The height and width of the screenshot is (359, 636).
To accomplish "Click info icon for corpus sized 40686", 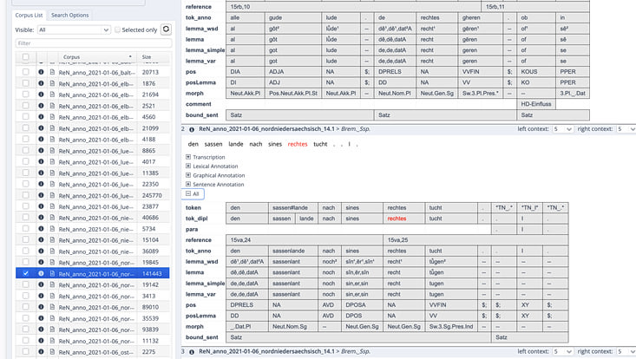I will (41, 218).
